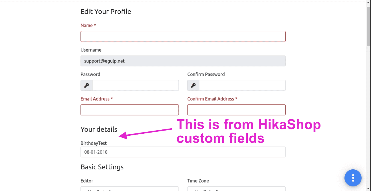Click the Confirm Email Address * label
This screenshot has width=371, height=191.
point(212,99)
